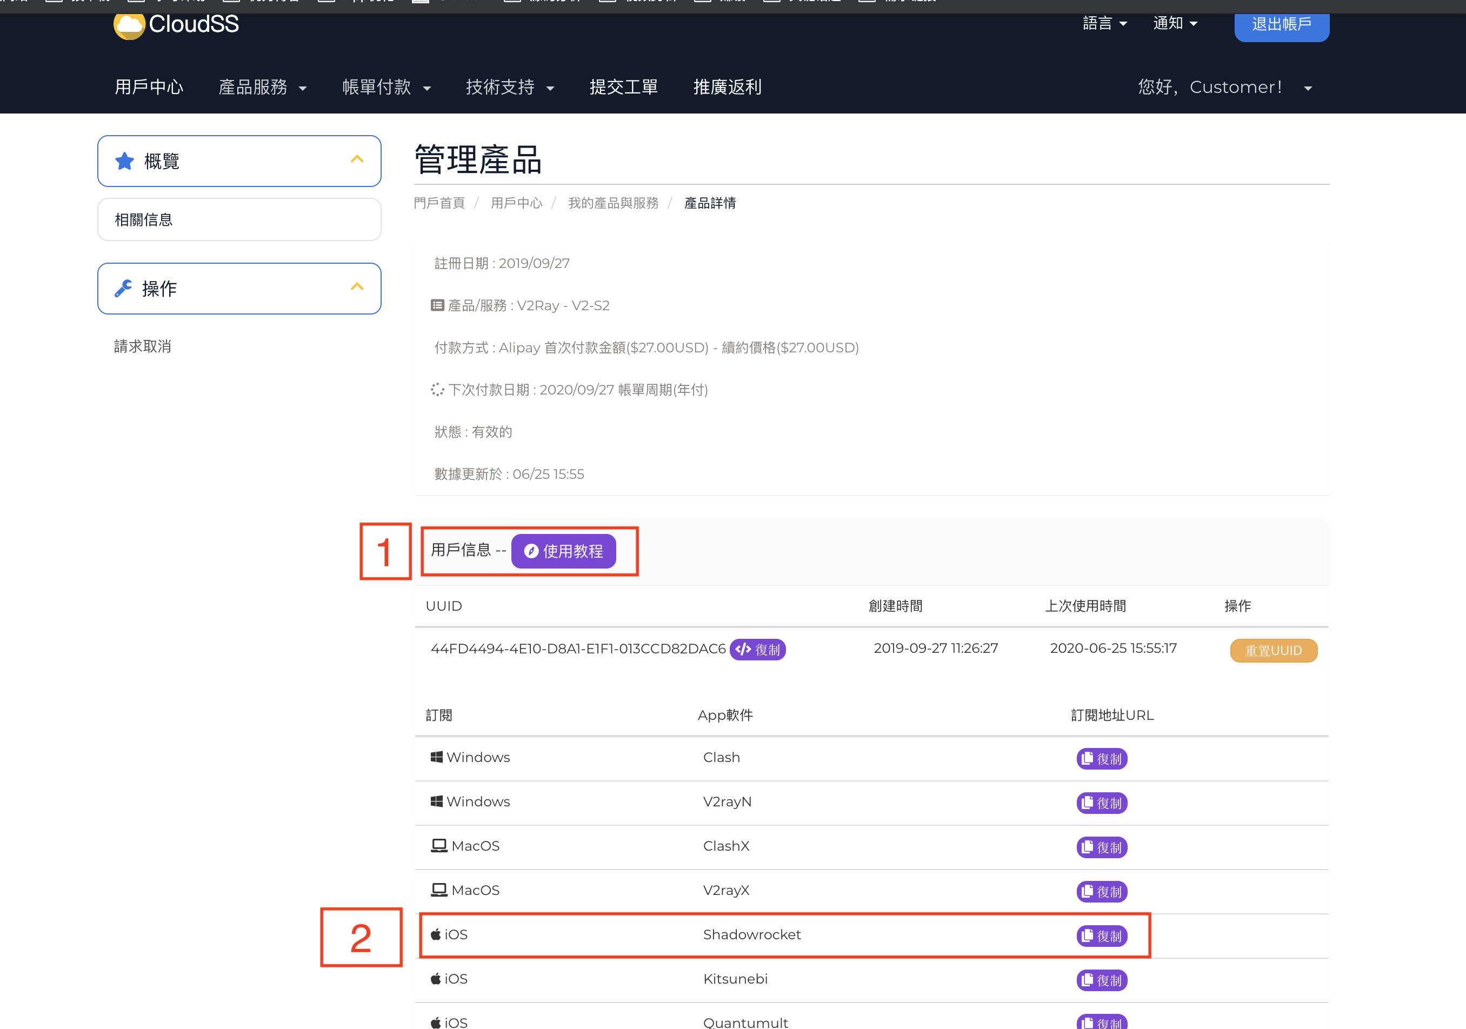Collapse the 操作 panel chevron
The width and height of the screenshot is (1466, 1029).
pyautogui.click(x=357, y=286)
